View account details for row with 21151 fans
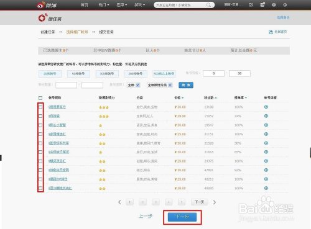Viewport: 311px width, 229px height. coord(266,134)
